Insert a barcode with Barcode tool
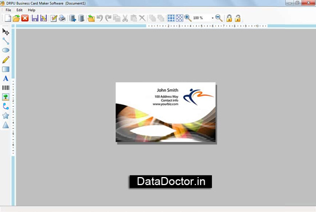 click(6, 88)
